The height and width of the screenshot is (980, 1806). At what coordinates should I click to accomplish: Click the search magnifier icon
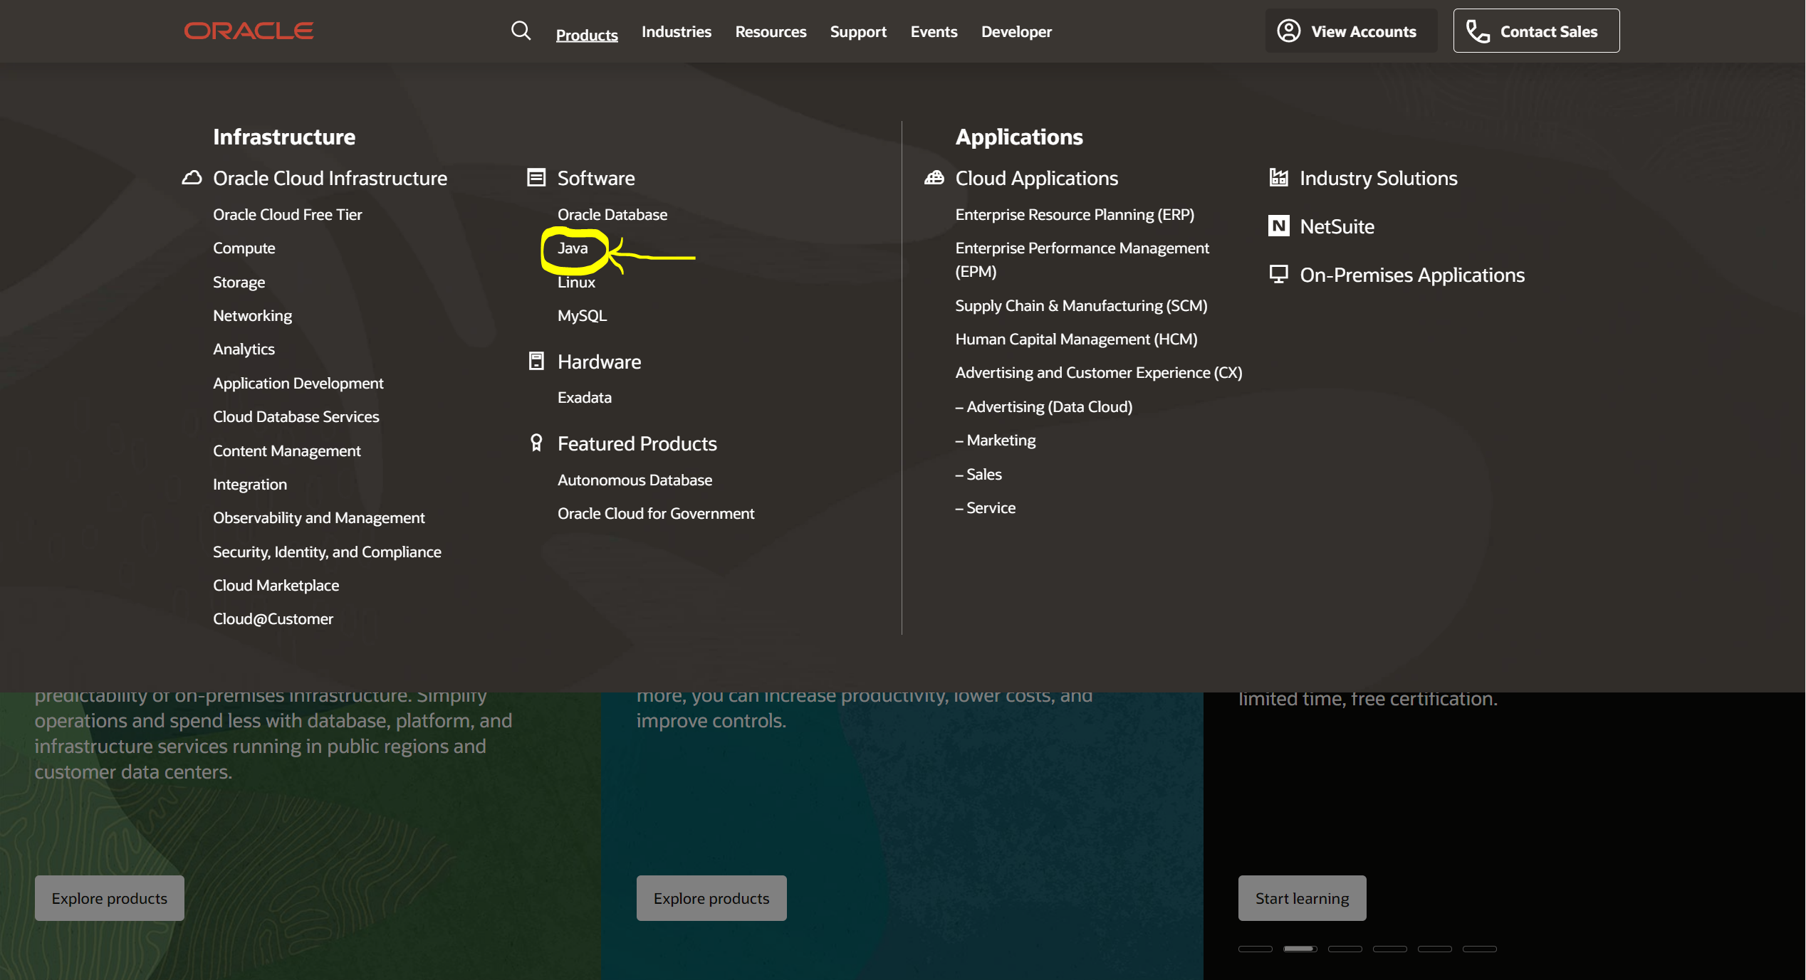(x=521, y=31)
